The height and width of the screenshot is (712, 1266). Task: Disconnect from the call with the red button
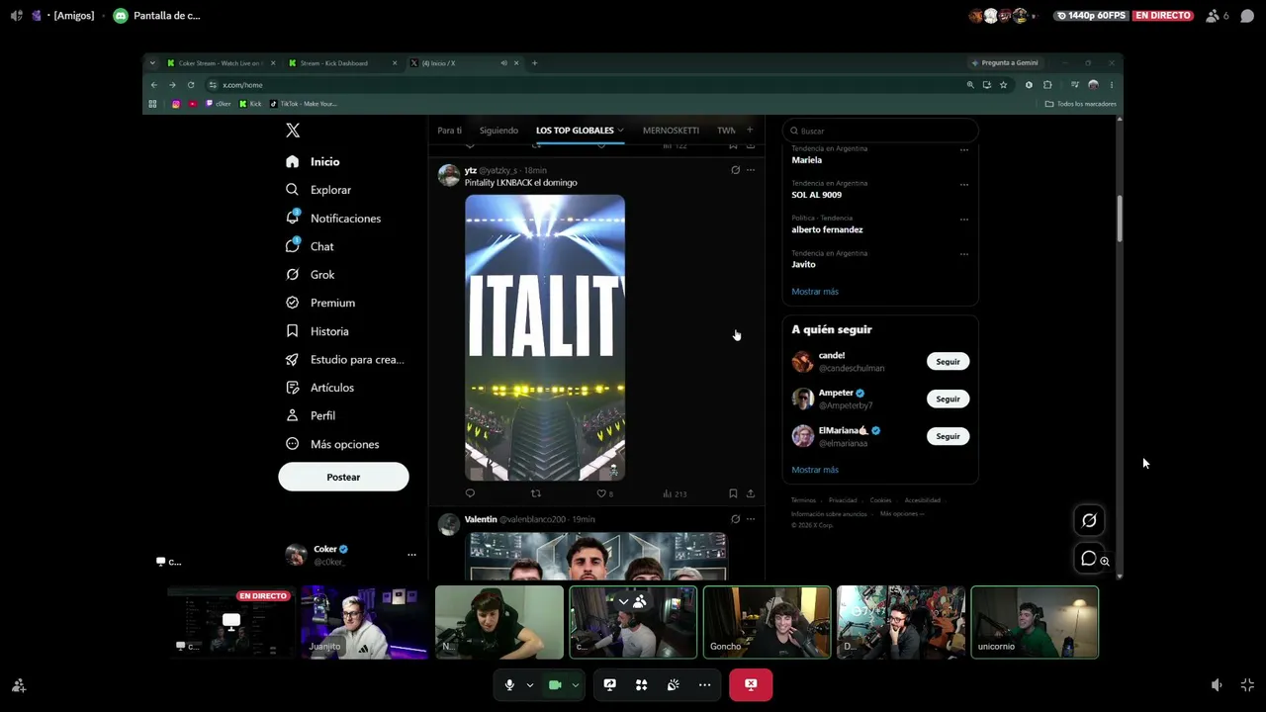(x=751, y=684)
